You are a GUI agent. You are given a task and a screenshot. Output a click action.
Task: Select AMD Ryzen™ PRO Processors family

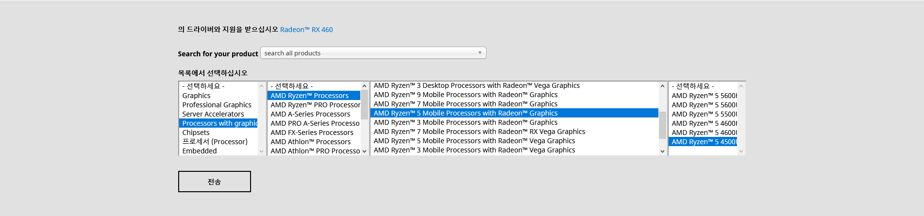[314, 105]
